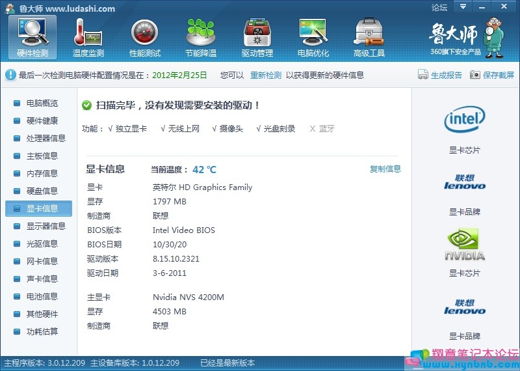Click 英特尔 HD Graphics Family text
Viewport: 520px width, 371px height.
coord(202,187)
